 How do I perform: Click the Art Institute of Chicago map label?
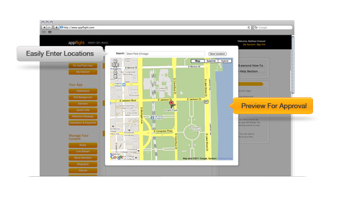click(x=161, y=90)
